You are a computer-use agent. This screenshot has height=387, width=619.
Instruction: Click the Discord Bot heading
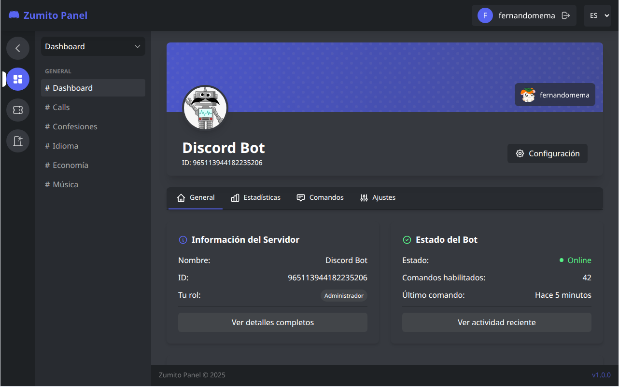coord(224,148)
